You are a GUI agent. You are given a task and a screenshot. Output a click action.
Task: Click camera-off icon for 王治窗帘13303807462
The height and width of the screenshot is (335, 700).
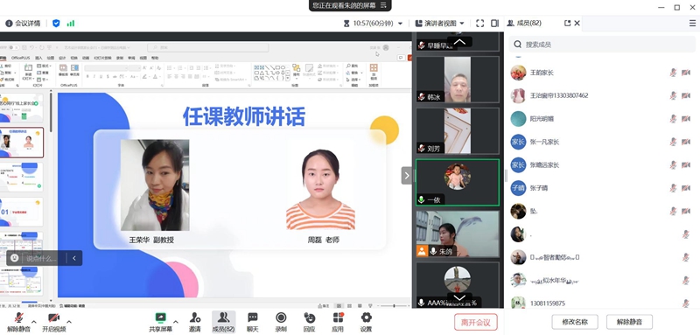pyautogui.click(x=686, y=95)
